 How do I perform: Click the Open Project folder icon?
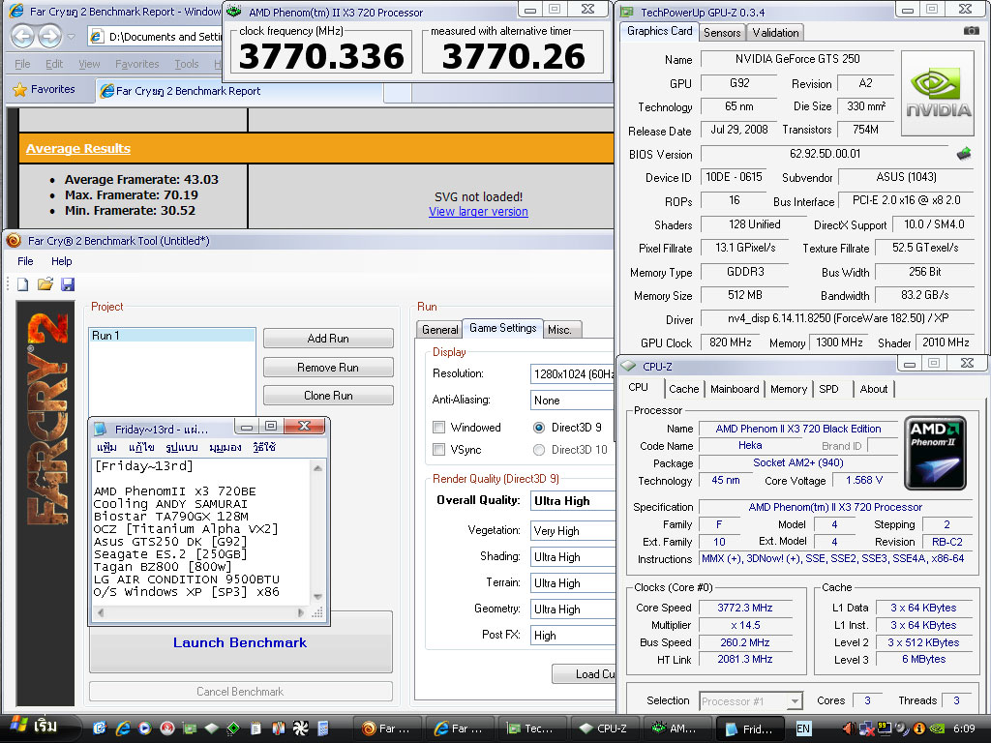[45, 284]
